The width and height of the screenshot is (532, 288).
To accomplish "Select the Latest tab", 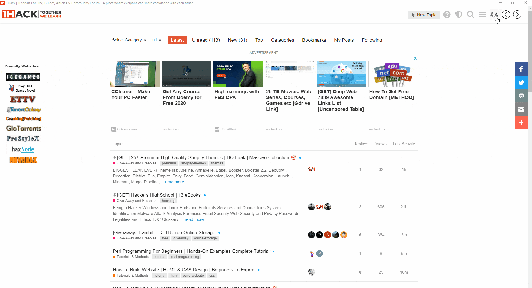I will (177, 40).
